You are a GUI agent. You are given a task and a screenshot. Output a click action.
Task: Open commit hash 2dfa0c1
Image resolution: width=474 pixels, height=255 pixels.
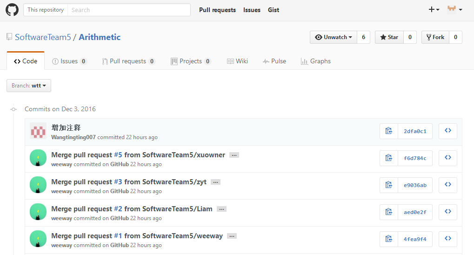415,131
